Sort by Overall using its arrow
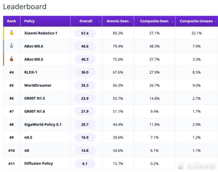Screen dimensions: 218x172 tap(99, 22)
